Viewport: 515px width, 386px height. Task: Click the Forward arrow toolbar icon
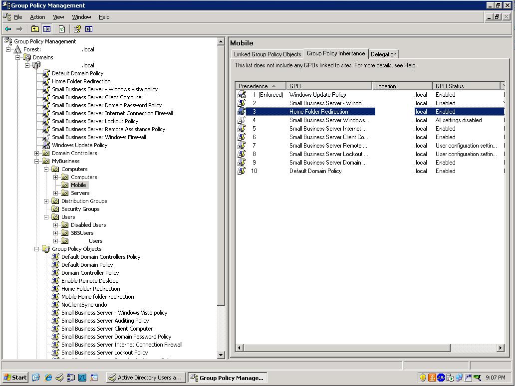(x=19, y=29)
